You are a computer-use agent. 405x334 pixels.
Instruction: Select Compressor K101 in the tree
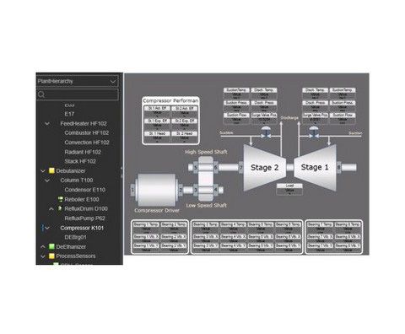[x=82, y=228]
